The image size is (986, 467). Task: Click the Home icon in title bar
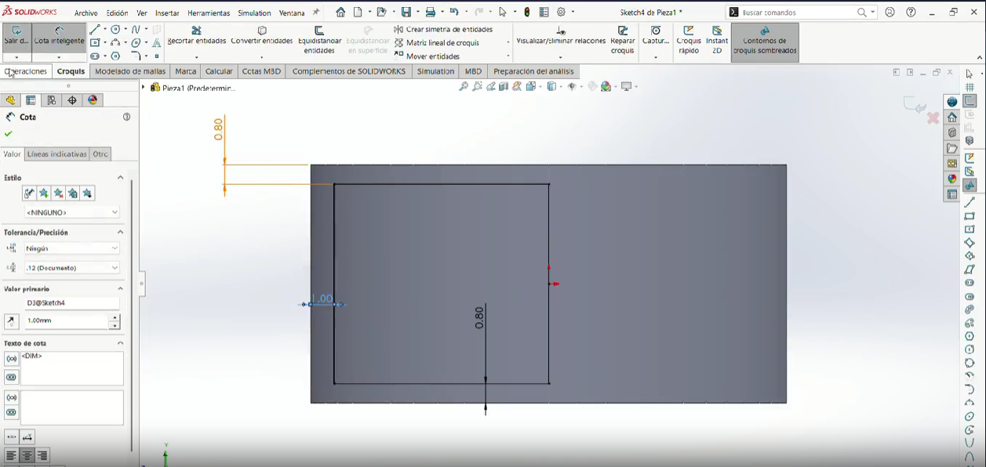[340, 13]
